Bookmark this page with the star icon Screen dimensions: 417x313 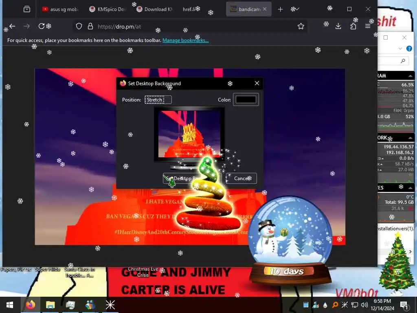click(x=301, y=26)
